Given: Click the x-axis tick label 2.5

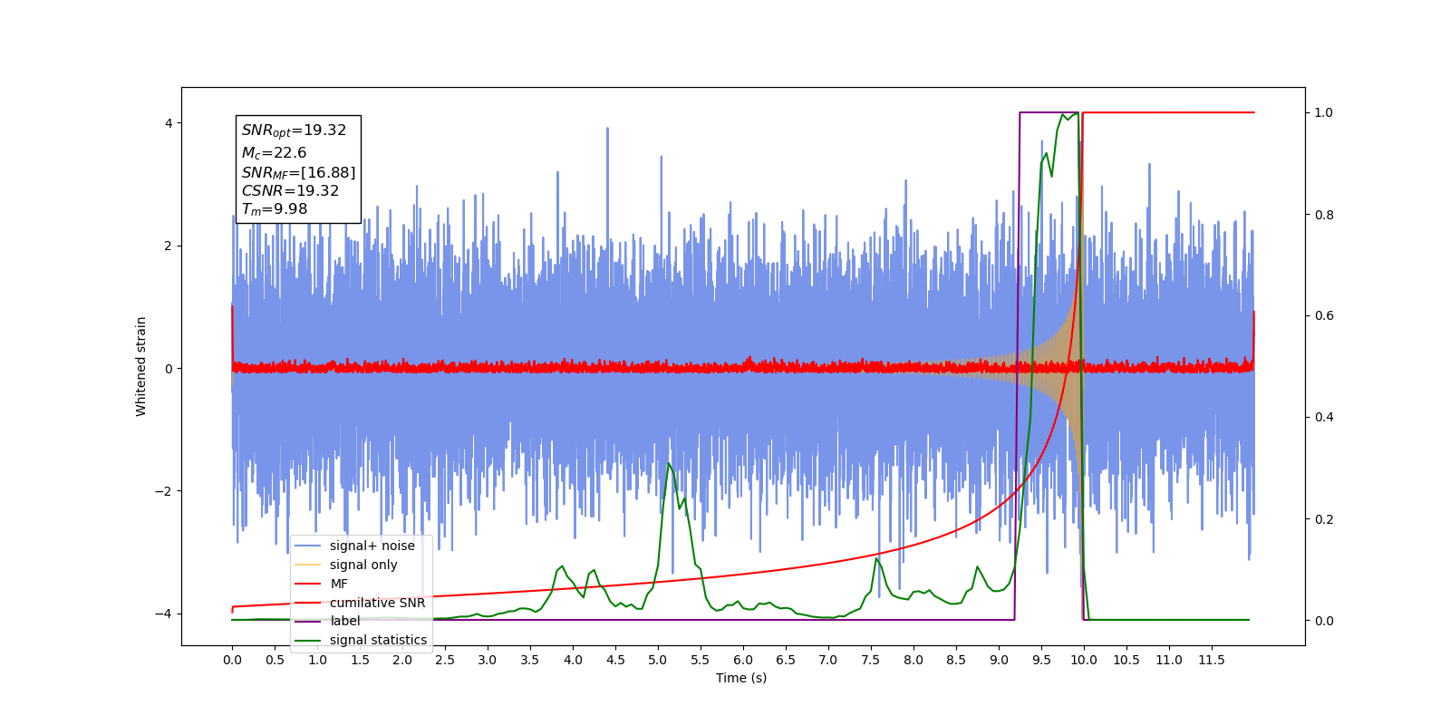Looking at the screenshot, I should 445,660.
